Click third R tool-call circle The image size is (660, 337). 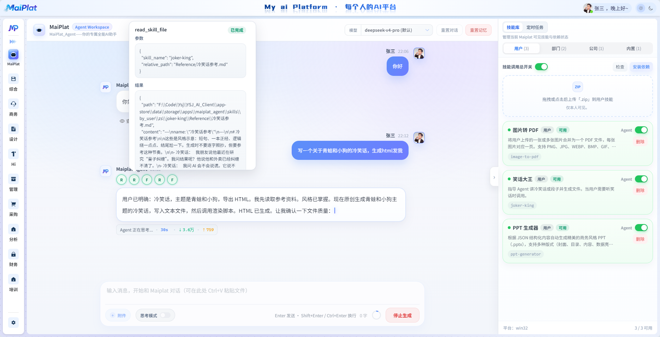160,180
